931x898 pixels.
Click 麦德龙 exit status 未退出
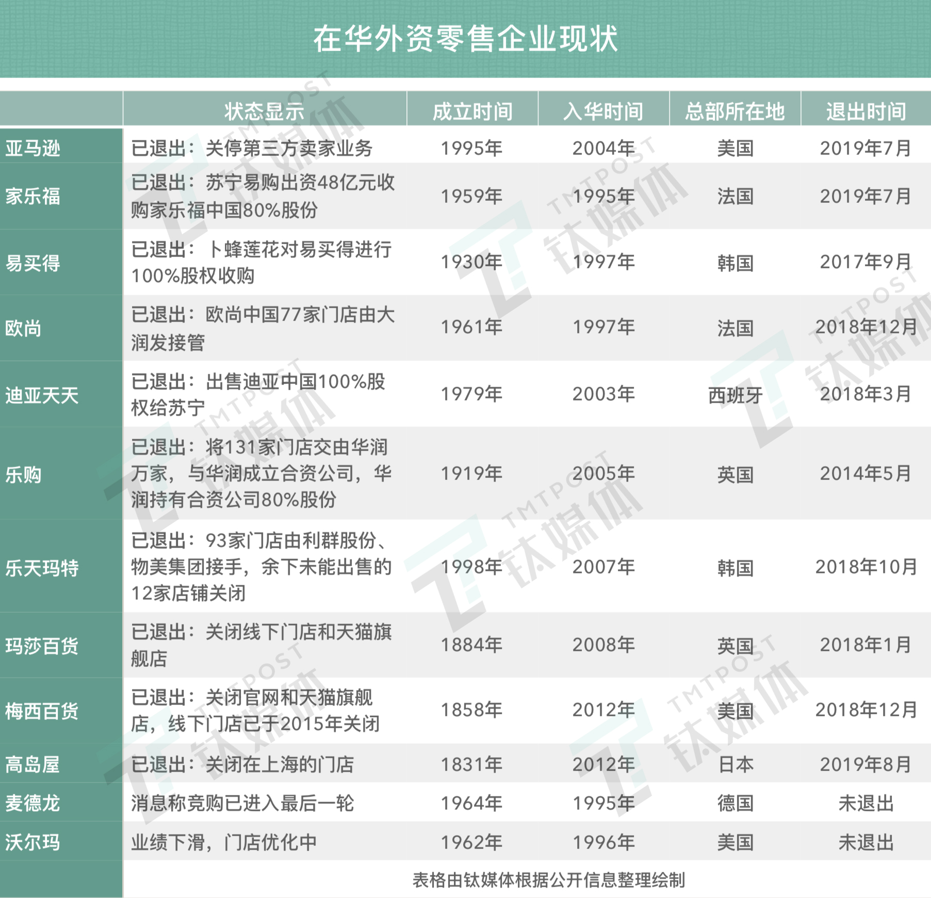pyautogui.click(x=866, y=803)
